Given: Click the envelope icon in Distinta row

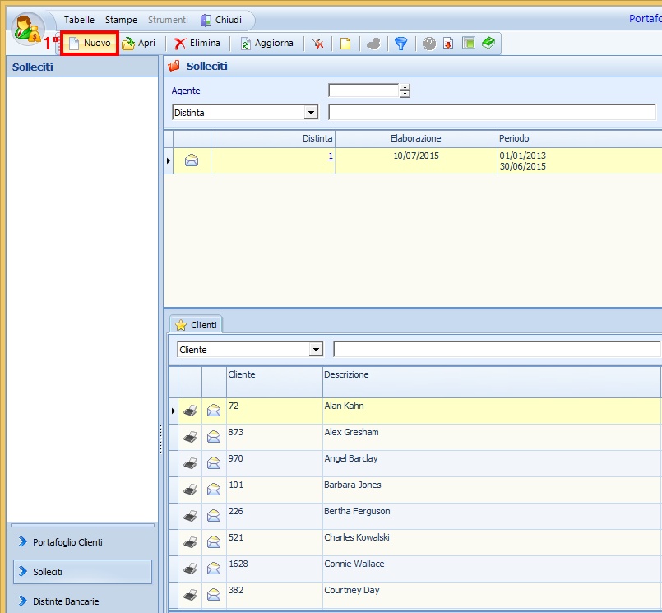Looking at the screenshot, I should point(192,160).
